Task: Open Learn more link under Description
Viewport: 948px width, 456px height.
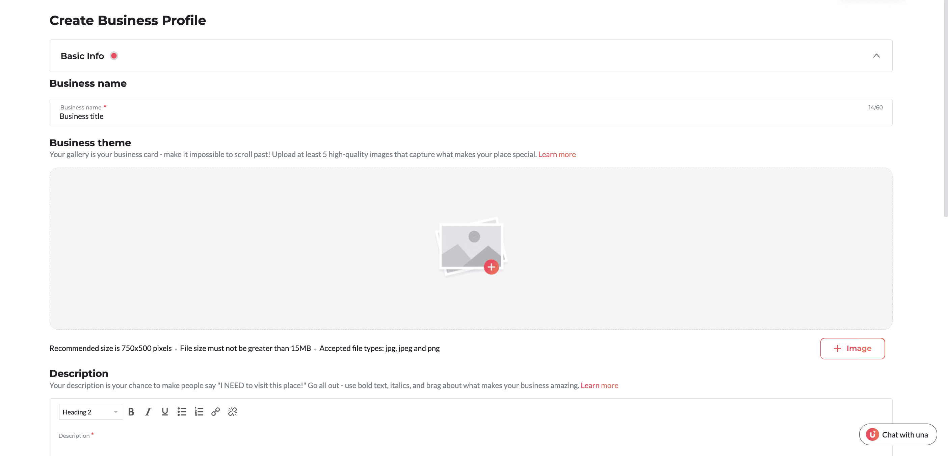Action: point(599,385)
